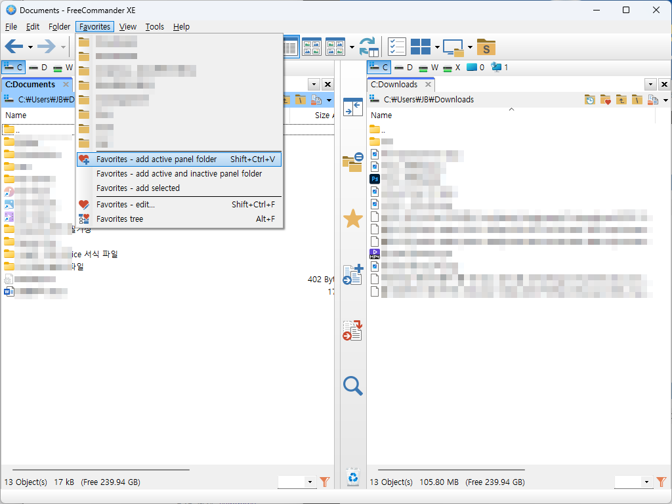Expand the layout tiles dropdown arrow
672x504 pixels.
click(x=437, y=47)
